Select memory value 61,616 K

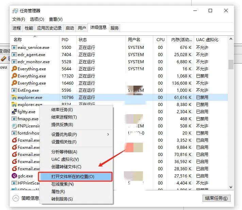(x=183, y=97)
